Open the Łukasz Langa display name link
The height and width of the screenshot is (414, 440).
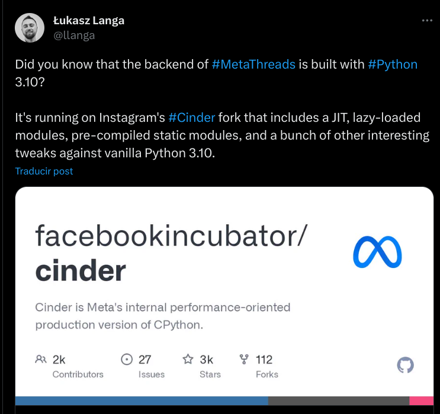coord(89,21)
